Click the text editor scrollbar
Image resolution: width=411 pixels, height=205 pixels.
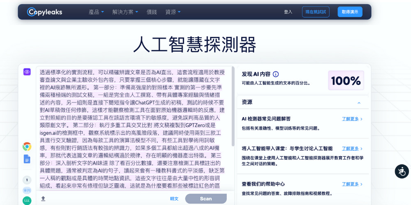coord(233,107)
